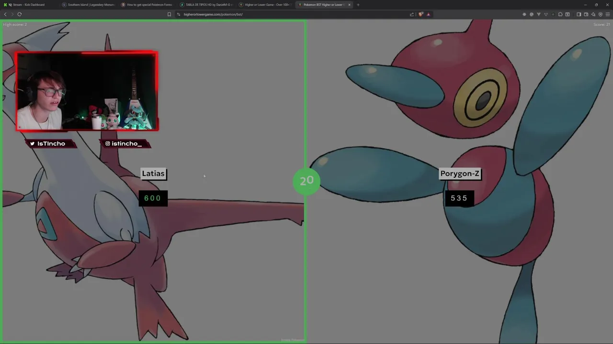
Task: Toggle the browser sidebar panel icon
Action: tap(579, 14)
